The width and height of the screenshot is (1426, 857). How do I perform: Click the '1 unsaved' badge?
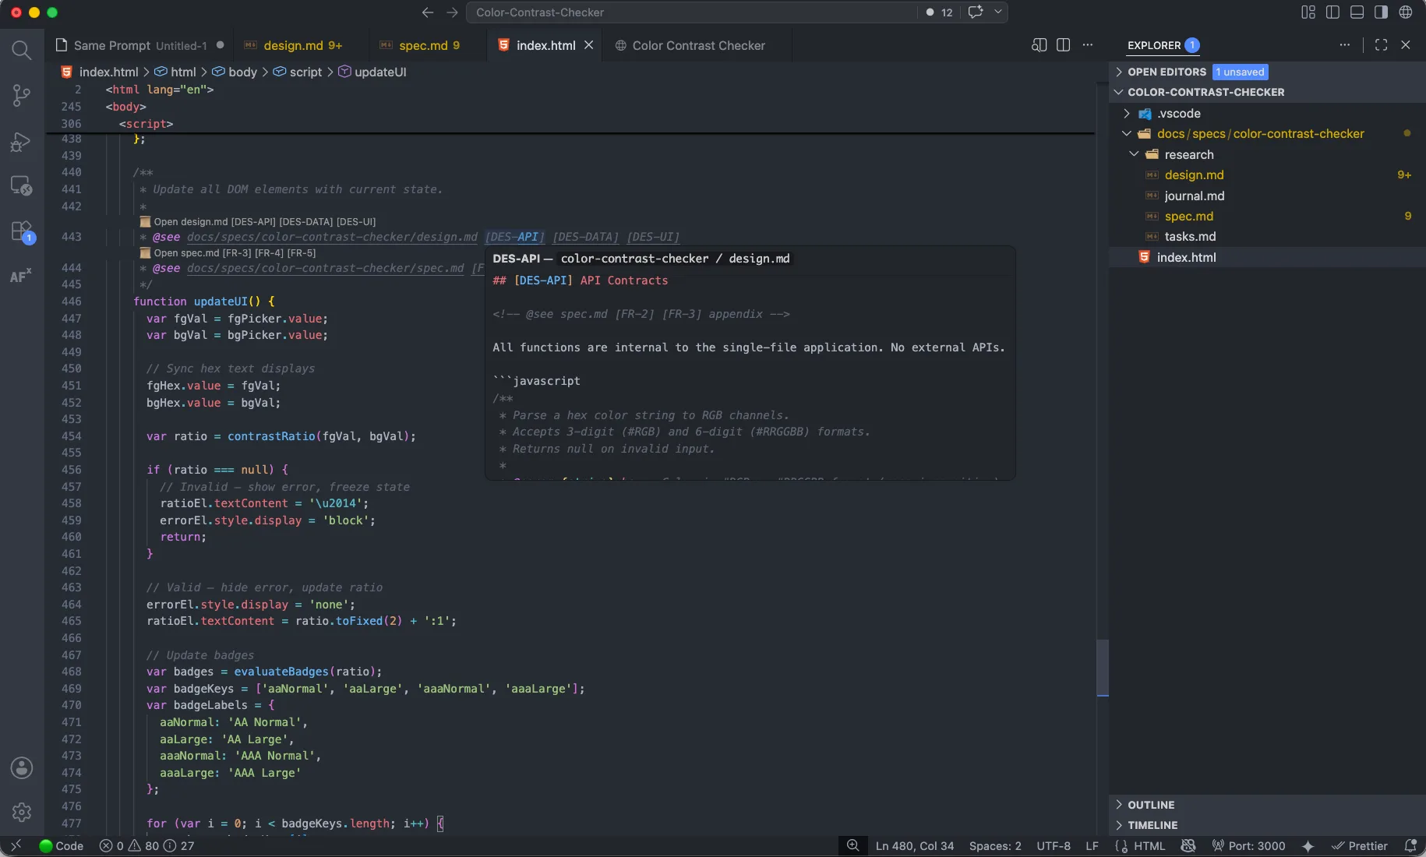pos(1240,72)
